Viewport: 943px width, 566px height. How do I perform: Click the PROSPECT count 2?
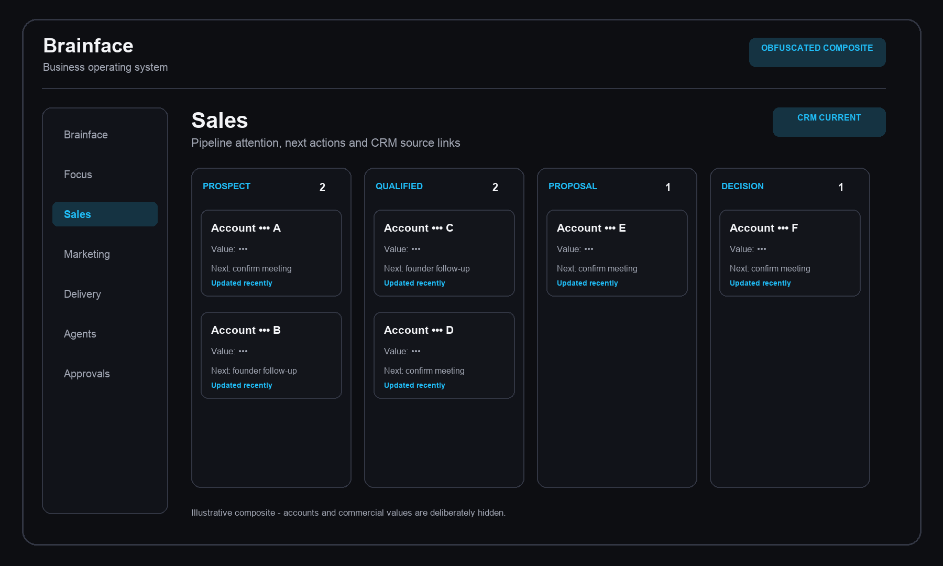[x=322, y=187]
